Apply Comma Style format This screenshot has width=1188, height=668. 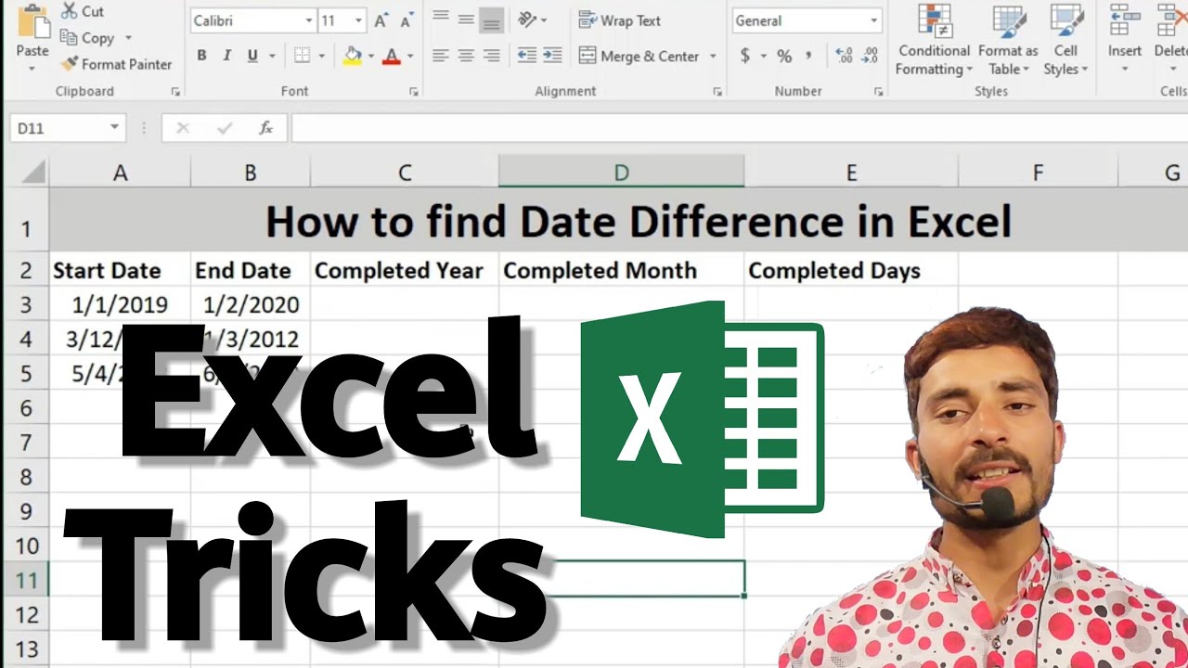(809, 56)
